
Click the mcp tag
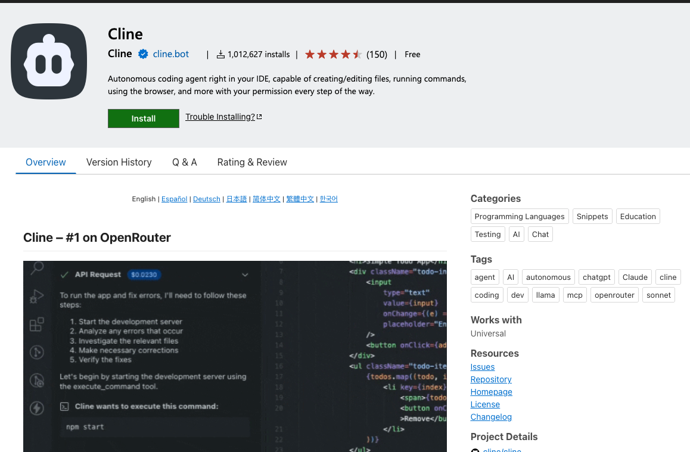click(575, 295)
